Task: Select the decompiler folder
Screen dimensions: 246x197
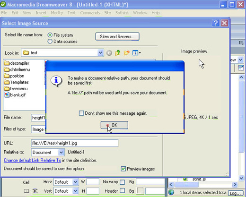Action: point(17,63)
